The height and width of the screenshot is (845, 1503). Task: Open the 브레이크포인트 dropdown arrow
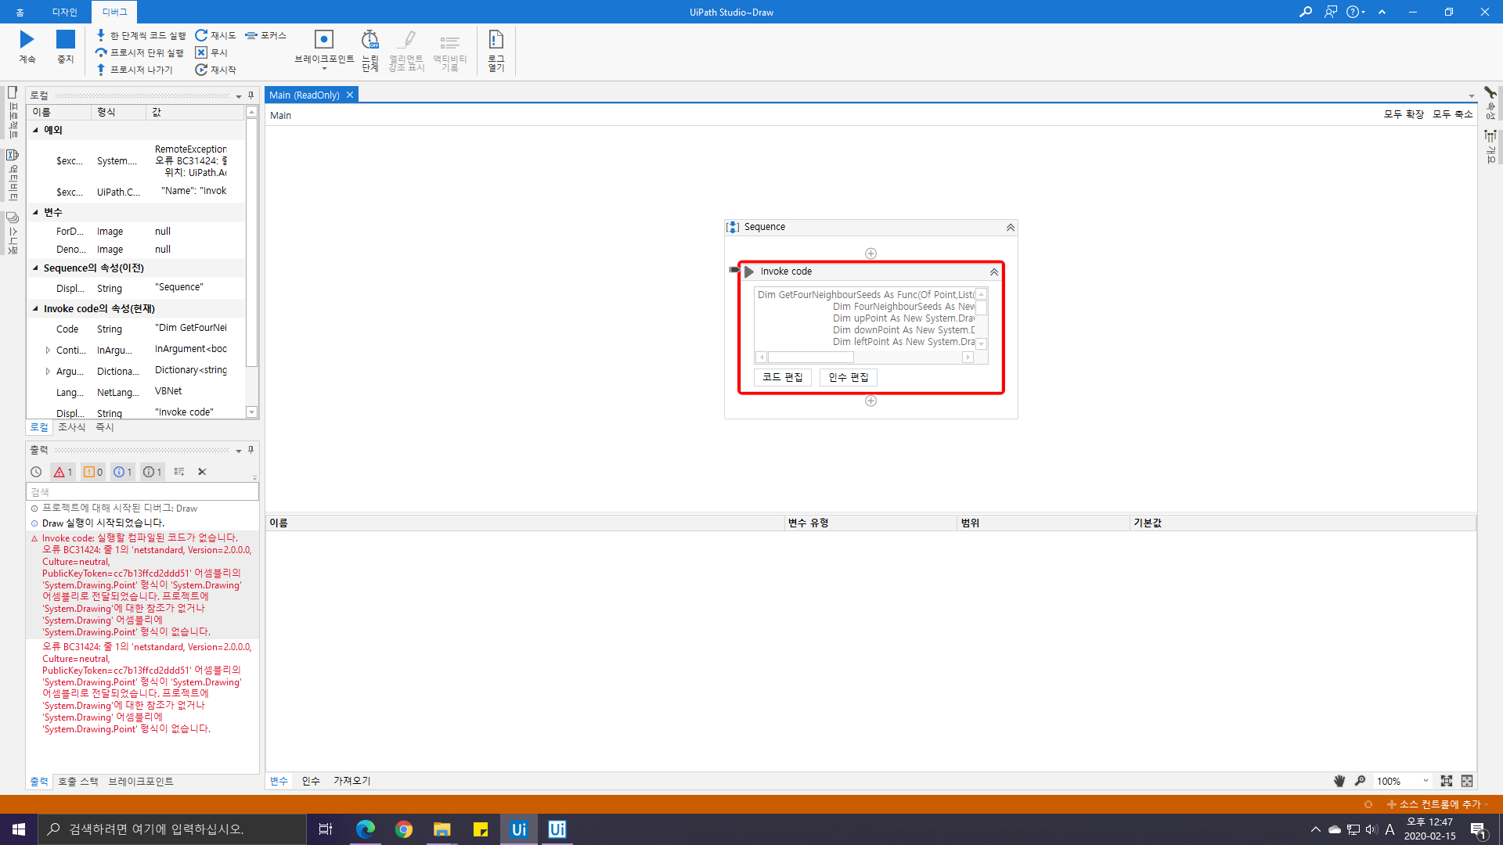[324, 69]
